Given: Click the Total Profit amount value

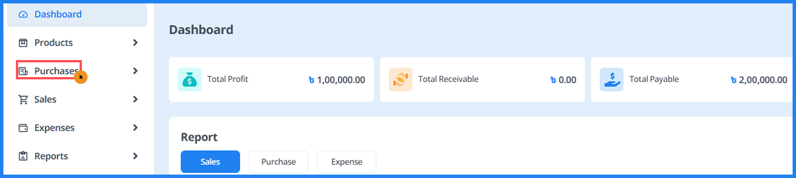Looking at the screenshot, I should pyautogui.click(x=340, y=80).
